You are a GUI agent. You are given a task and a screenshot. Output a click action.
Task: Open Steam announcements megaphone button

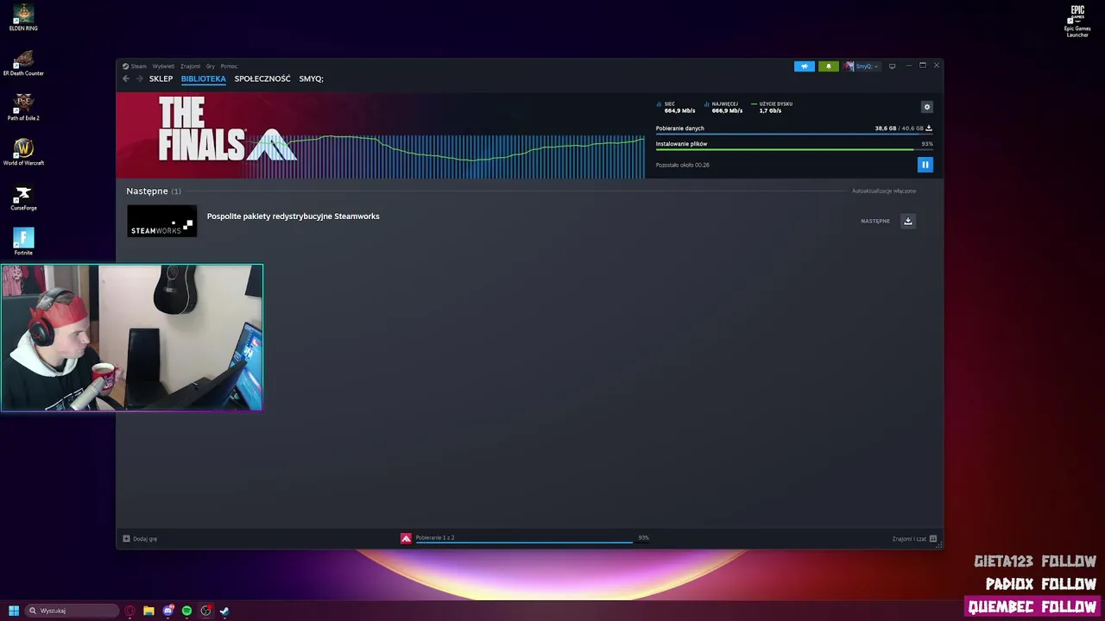coord(805,66)
